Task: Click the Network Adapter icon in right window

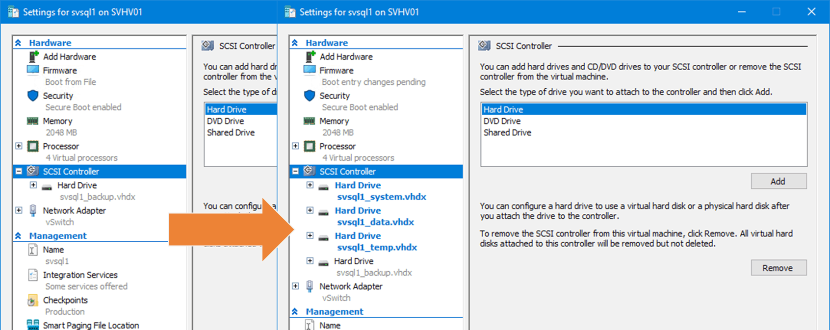Action: 310,286
